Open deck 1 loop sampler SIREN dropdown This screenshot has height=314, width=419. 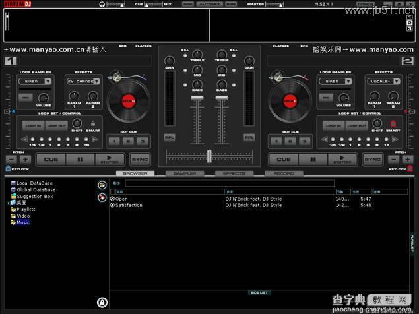click(x=48, y=81)
